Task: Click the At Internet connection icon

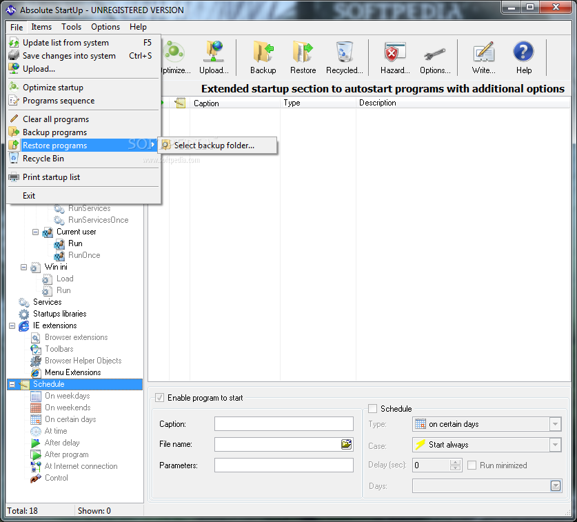Action: 36,466
